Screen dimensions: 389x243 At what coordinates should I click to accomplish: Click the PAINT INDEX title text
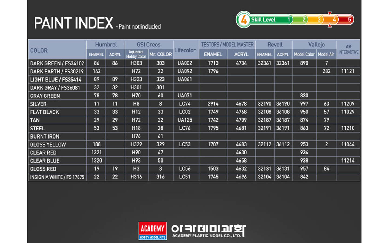pyautogui.click(x=73, y=23)
